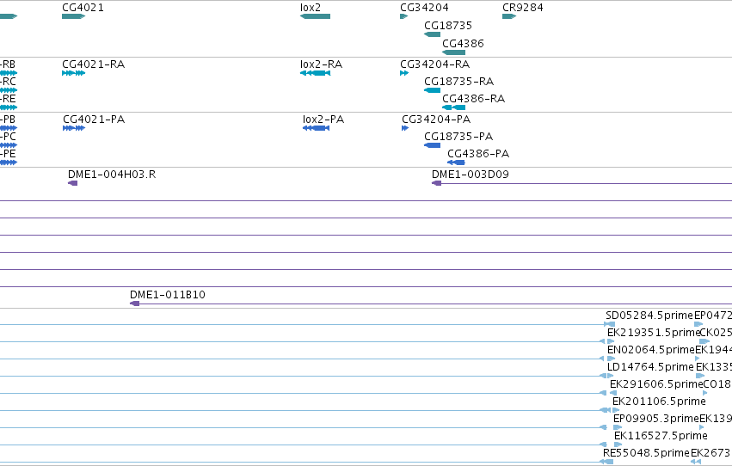Click the EK291606.5prime label text
The height and width of the screenshot is (466, 732).
(x=656, y=384)
